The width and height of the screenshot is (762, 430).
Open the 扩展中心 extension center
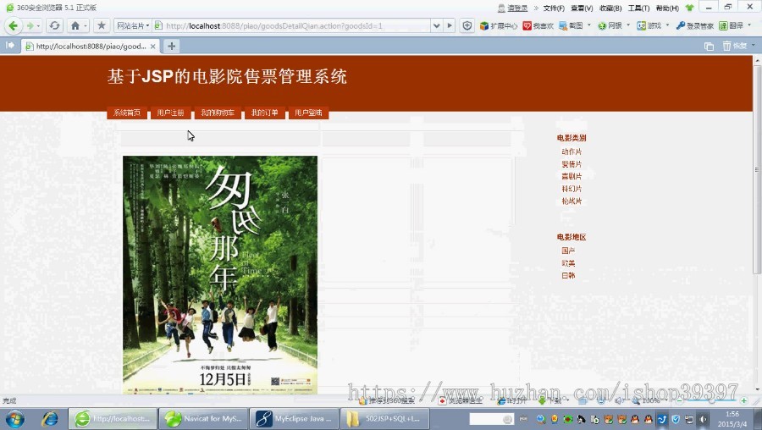pyautogui.click(x=498, y=25)
